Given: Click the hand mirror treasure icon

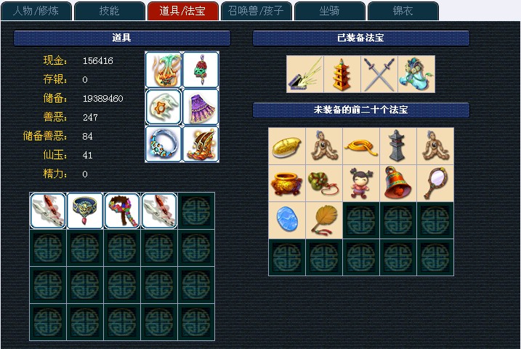Looking at the screenshot, I should coord(435,183).
